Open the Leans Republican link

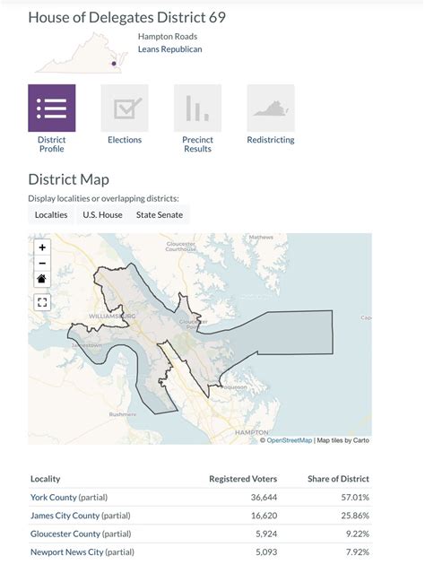point(170,49)
